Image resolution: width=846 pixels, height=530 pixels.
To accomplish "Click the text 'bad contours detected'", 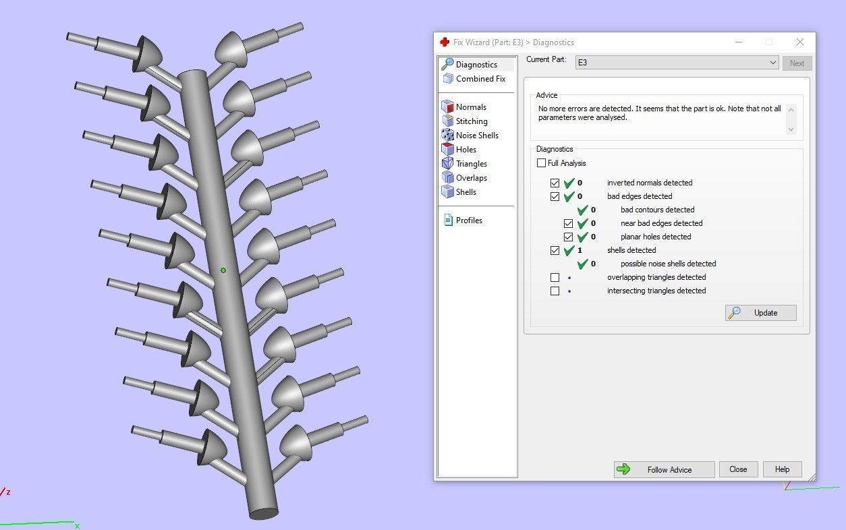I will tap(657, 210).
